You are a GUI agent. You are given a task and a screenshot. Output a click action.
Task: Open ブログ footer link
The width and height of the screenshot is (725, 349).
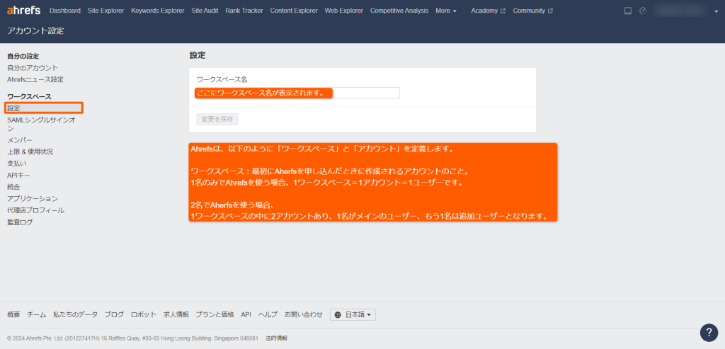tap(114, 314)
